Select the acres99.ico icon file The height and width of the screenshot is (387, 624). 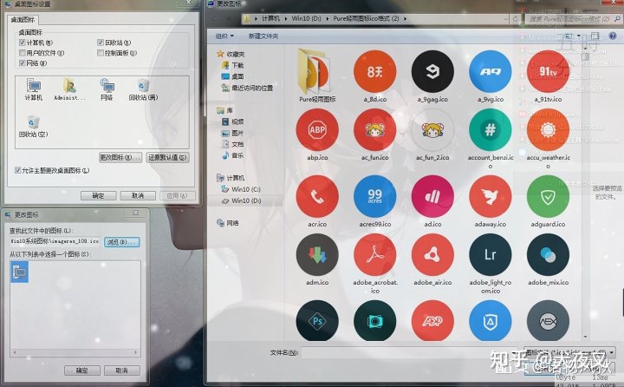click(375, 196)
